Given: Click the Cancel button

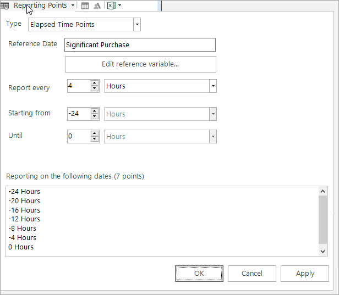Looking at the screenshot, I should [x=252, y=274].
